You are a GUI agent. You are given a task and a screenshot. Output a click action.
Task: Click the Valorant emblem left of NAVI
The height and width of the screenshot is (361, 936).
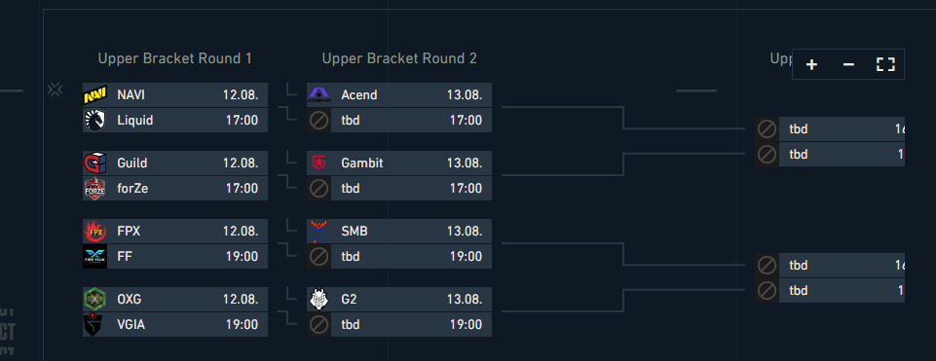click(x=55, y=90)
